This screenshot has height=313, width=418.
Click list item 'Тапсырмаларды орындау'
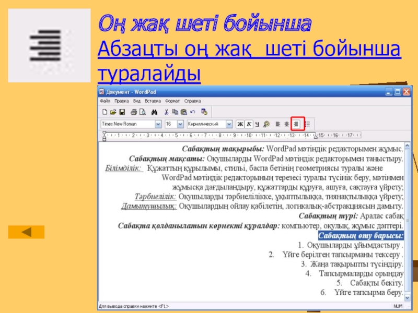point(361,273)
